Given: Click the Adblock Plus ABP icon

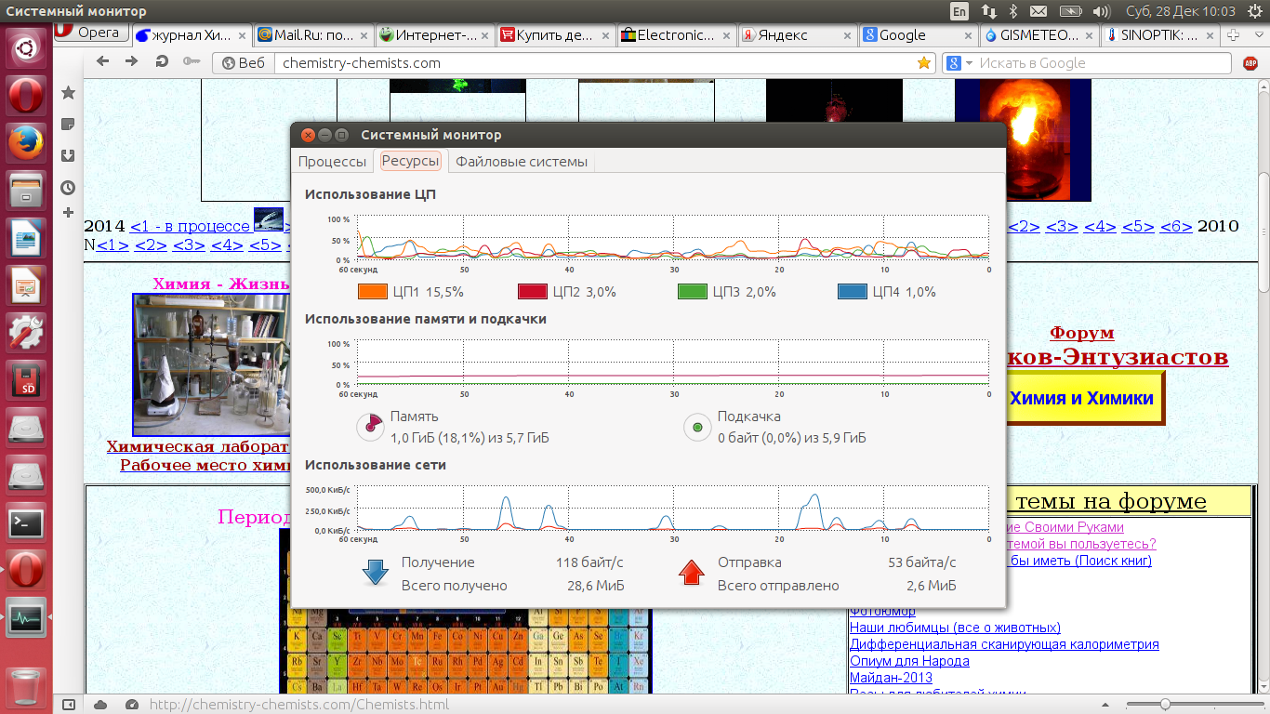Looking at the screenshot, I should tap(1250, 63).
